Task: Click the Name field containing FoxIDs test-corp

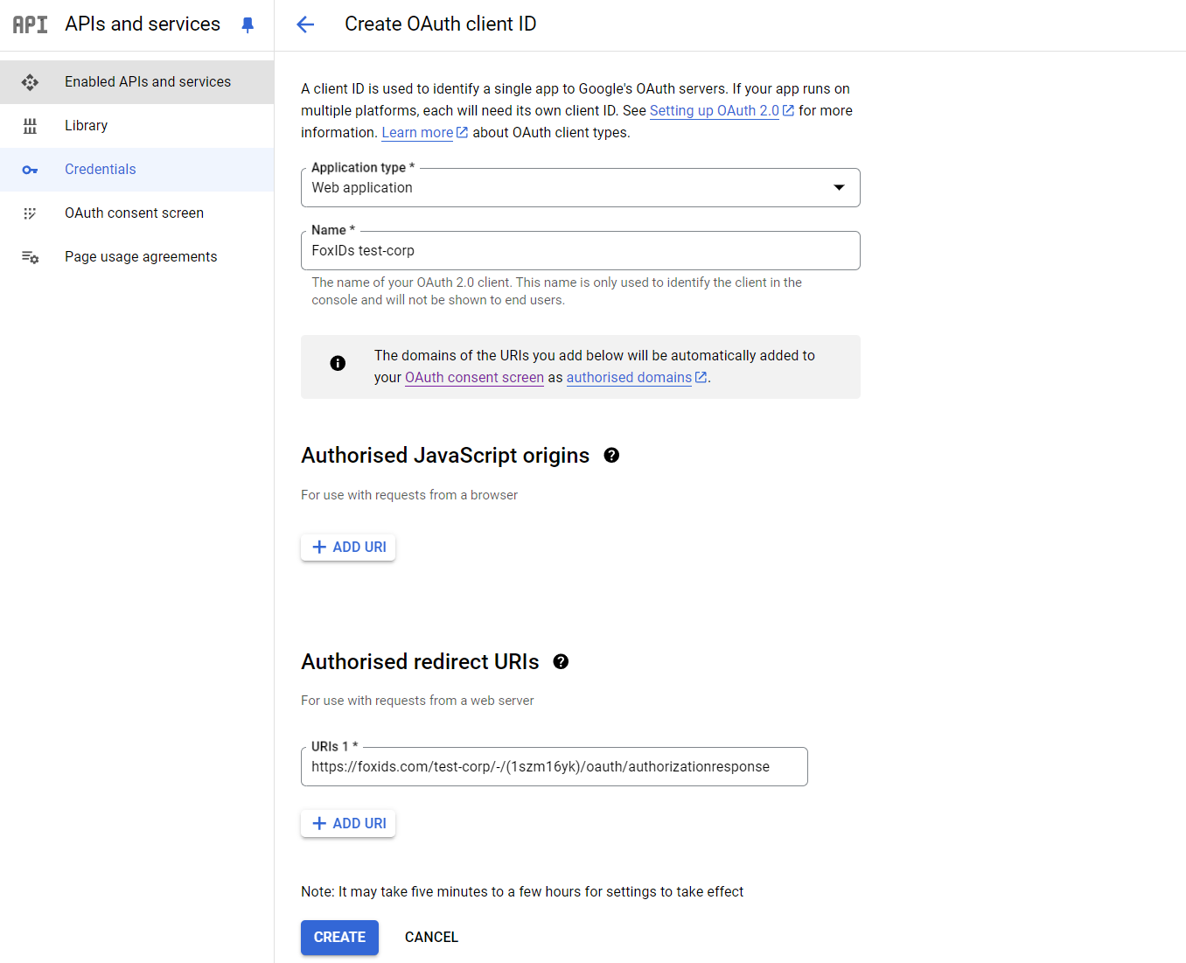Action: click(580, 250)
